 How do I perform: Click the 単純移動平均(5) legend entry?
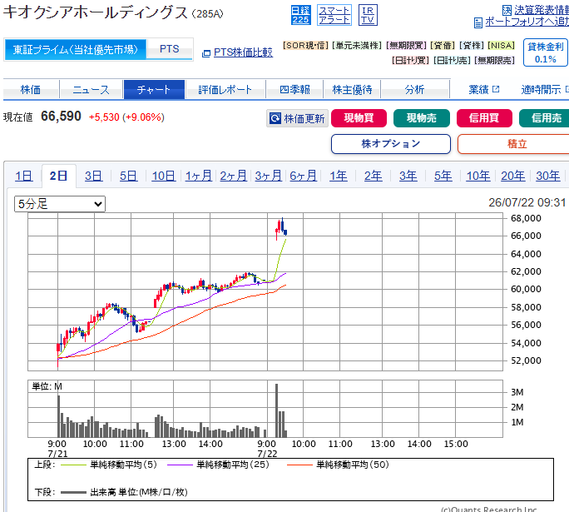109,465
